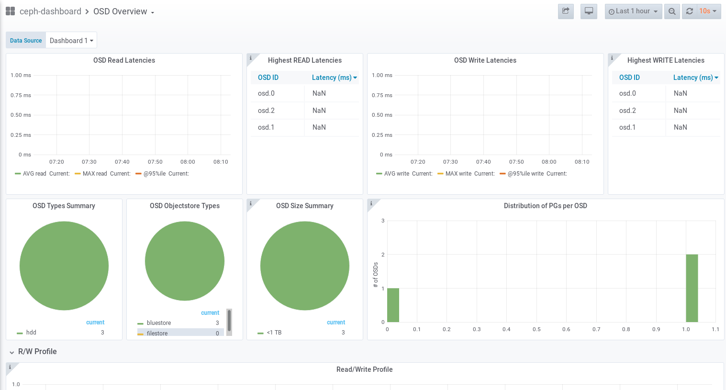This screenshot has height=390, width=726.
Task: Open the Dashboard1 data source dropdown
Action: click(x=71, y=41)
